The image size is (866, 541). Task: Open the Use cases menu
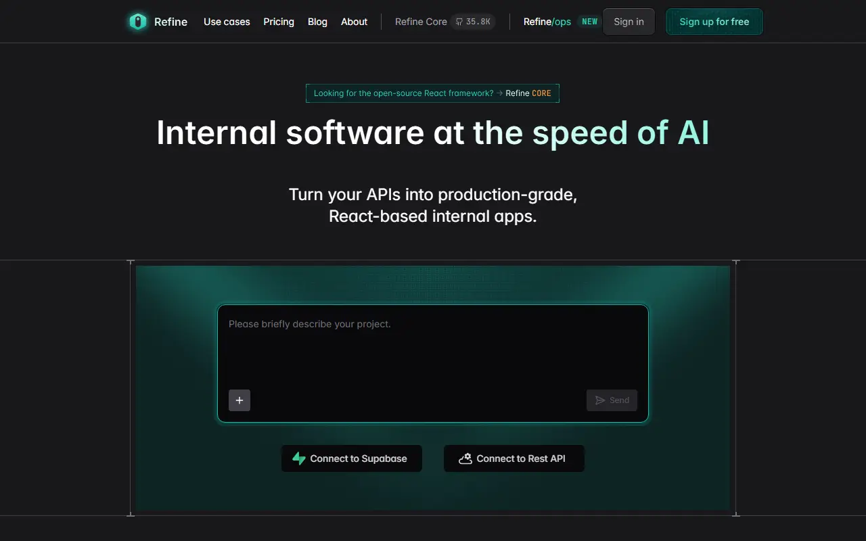227,22
